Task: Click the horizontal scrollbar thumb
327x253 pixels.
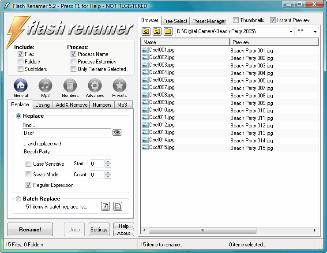Action: tap(202, 230)
